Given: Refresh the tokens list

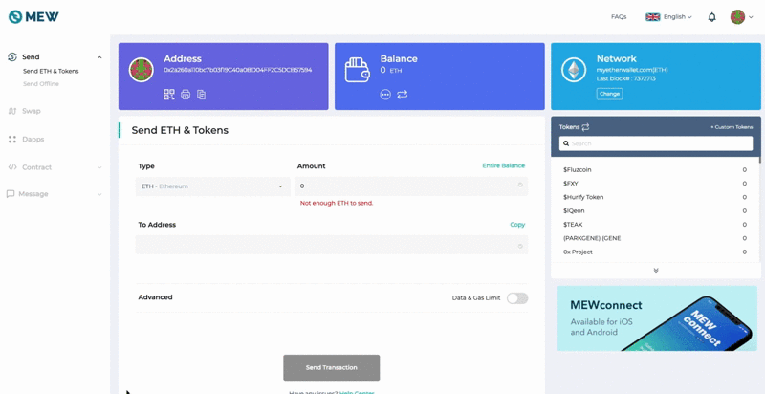Looking at the screenshot, I should point(585,127).
